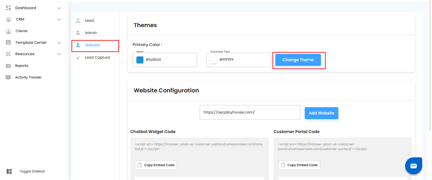Click the CRM sidebar icon
Viewport: 432px width, 180px height.
(8, 20)
